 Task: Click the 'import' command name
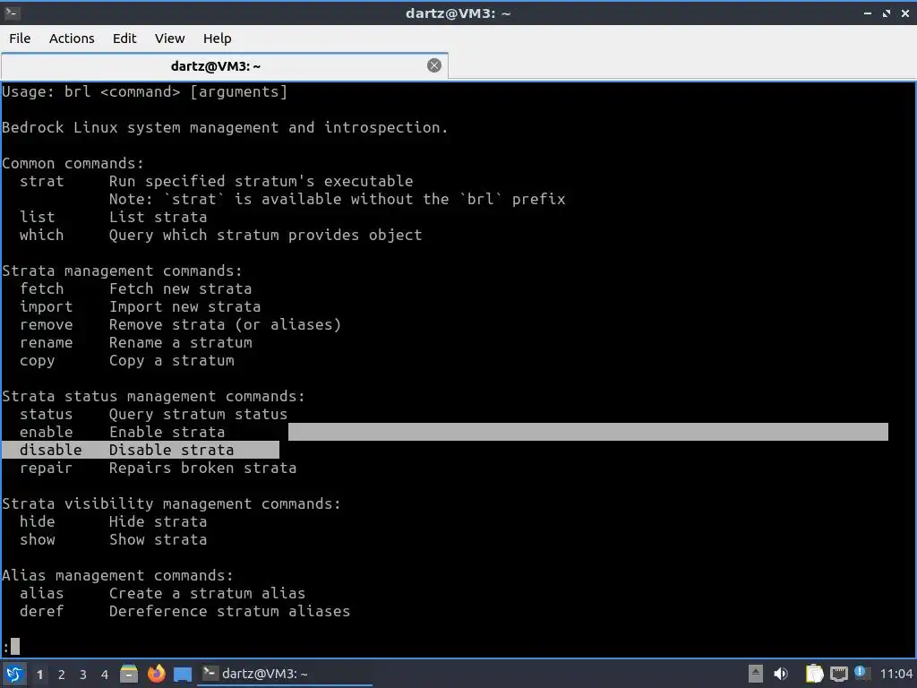pyautogui.click(x=47, y=306)
